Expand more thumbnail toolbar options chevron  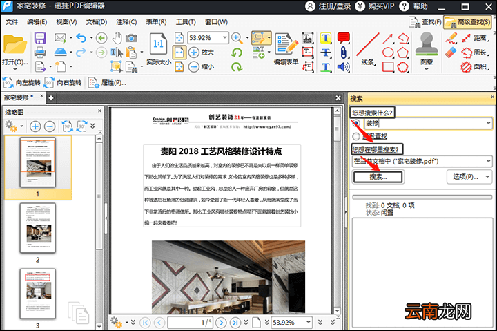click(92, 126)
